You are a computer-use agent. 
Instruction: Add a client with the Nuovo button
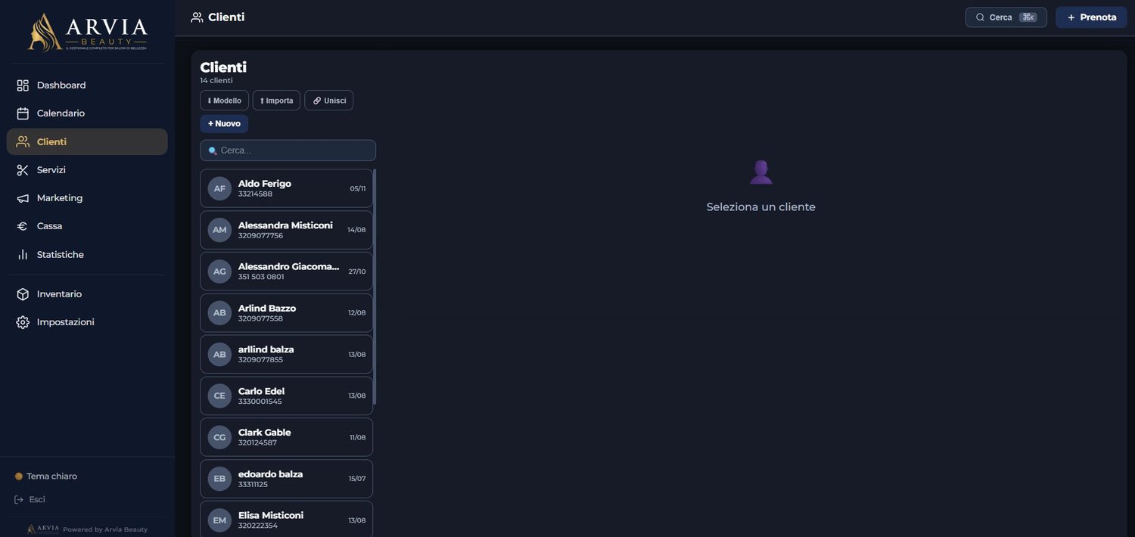click(224, 124)
